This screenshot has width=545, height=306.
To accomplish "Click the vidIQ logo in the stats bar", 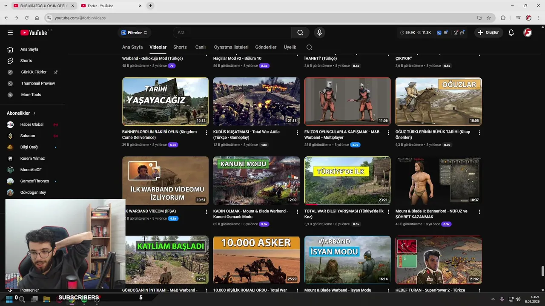I will click(x=439, y=32).
